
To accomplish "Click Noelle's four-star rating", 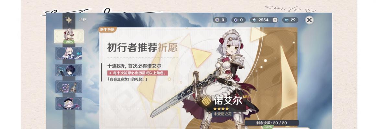I will coord(221,109).
